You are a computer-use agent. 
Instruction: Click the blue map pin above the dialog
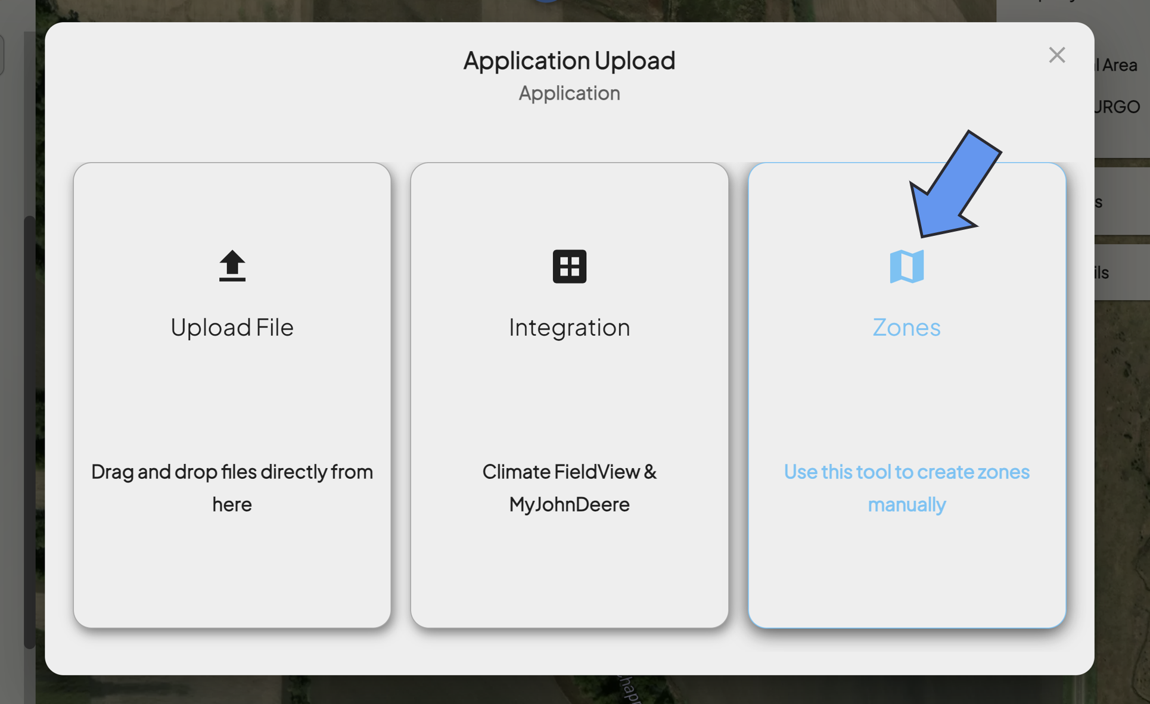click(546, 1)
